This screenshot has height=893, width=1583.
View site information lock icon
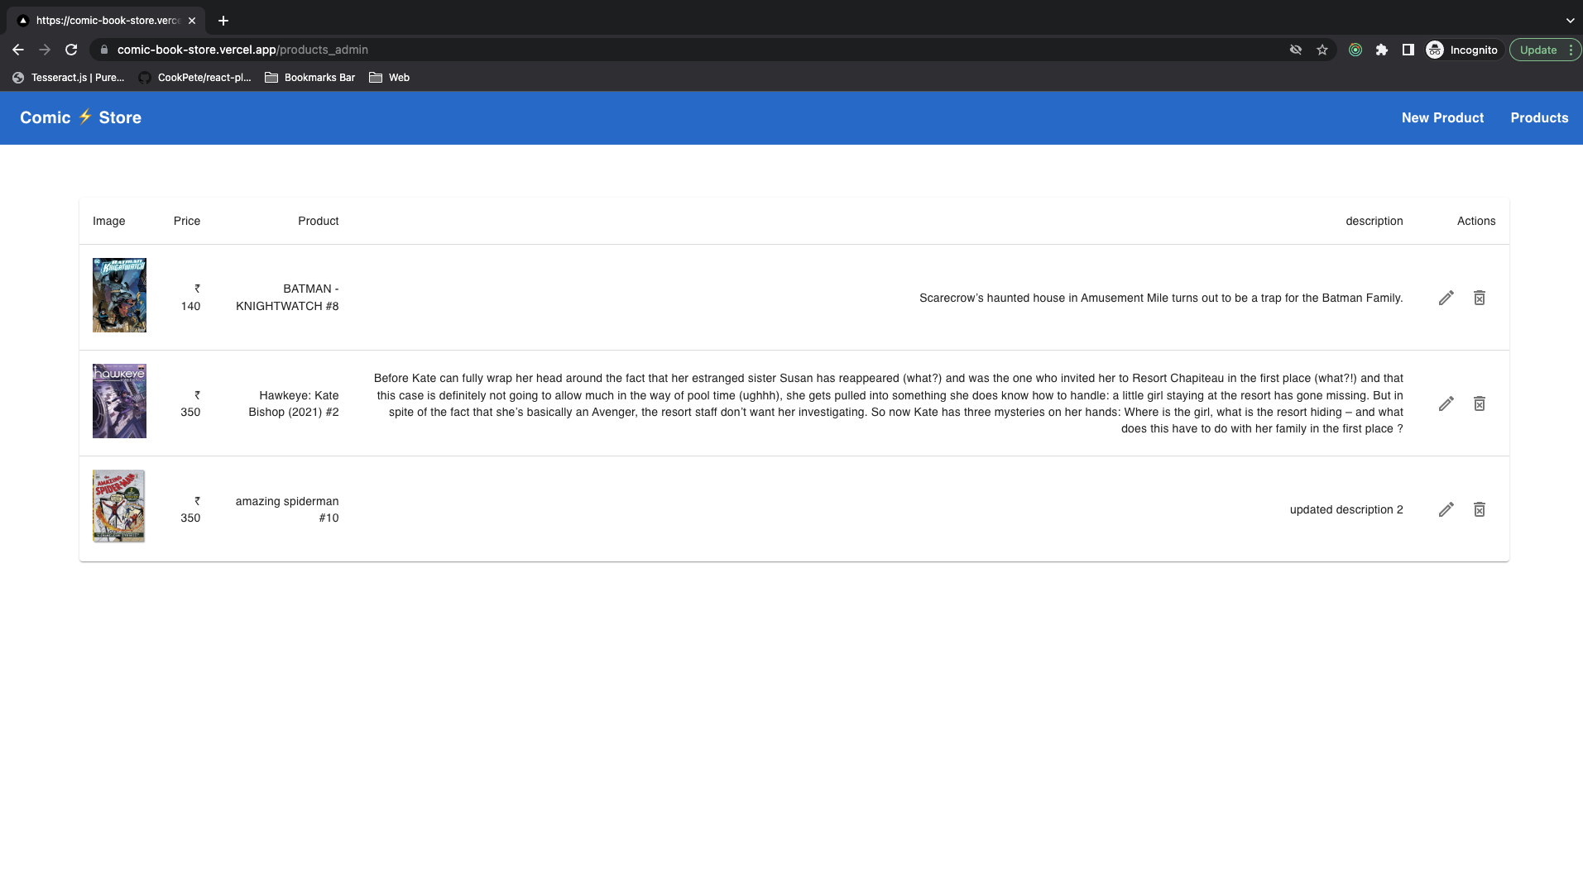tap(103, 50)
